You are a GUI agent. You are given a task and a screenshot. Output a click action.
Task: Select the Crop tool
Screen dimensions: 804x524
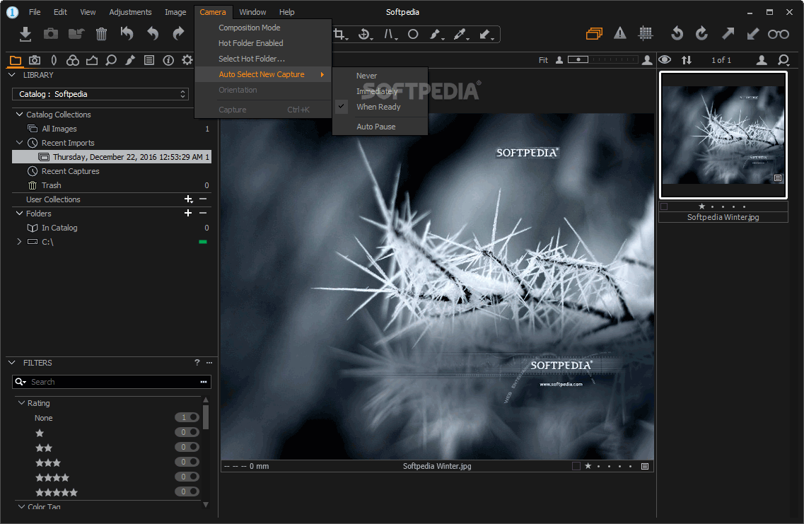click(x=340, y=35)
